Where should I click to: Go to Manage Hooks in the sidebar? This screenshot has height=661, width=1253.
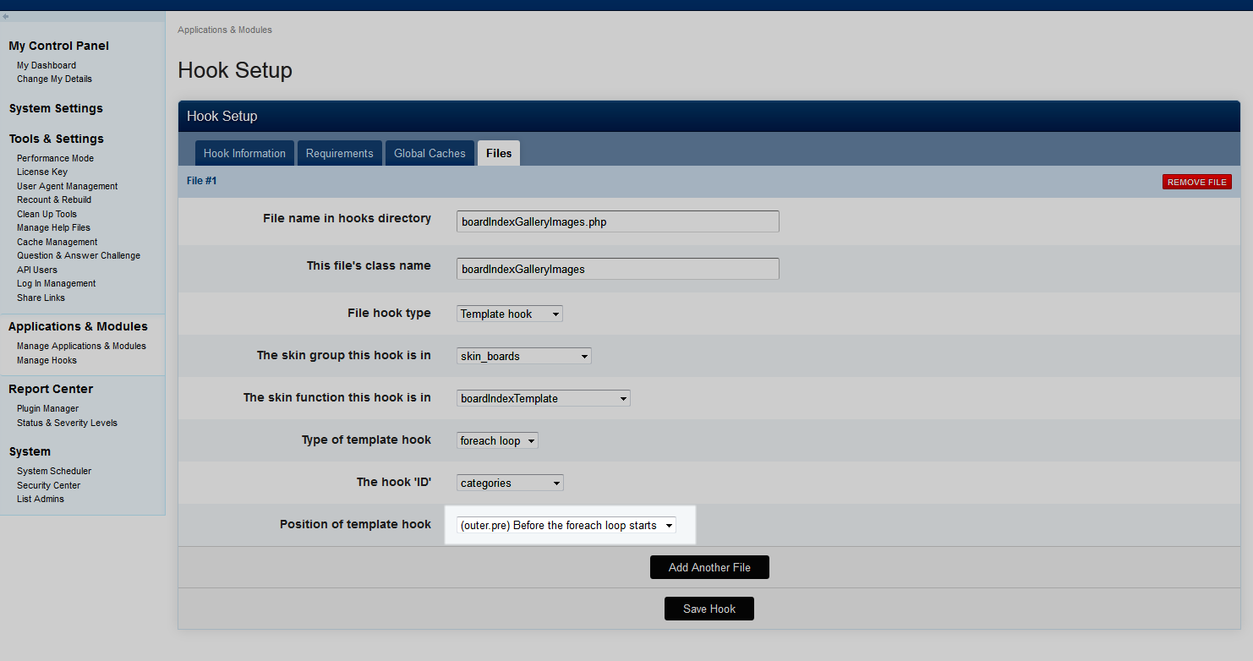(x=47, y=360)
